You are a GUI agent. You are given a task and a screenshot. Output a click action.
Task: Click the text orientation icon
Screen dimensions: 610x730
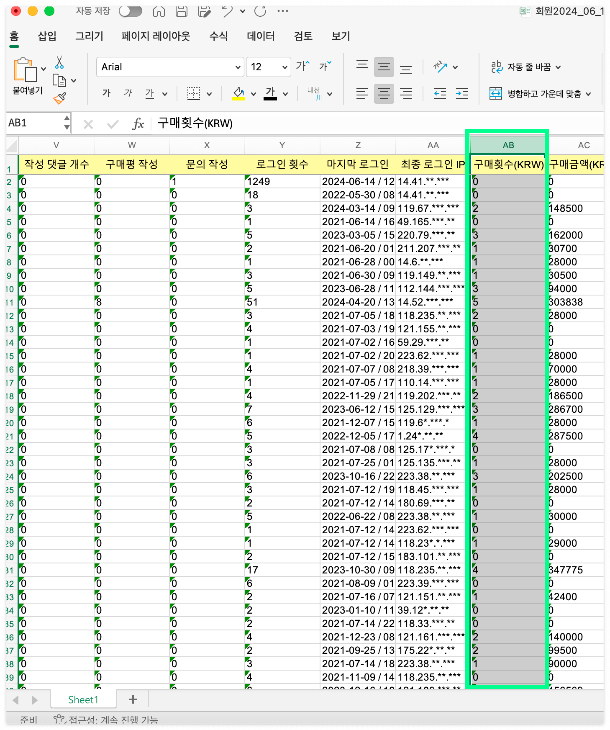[x=440, y=67]
